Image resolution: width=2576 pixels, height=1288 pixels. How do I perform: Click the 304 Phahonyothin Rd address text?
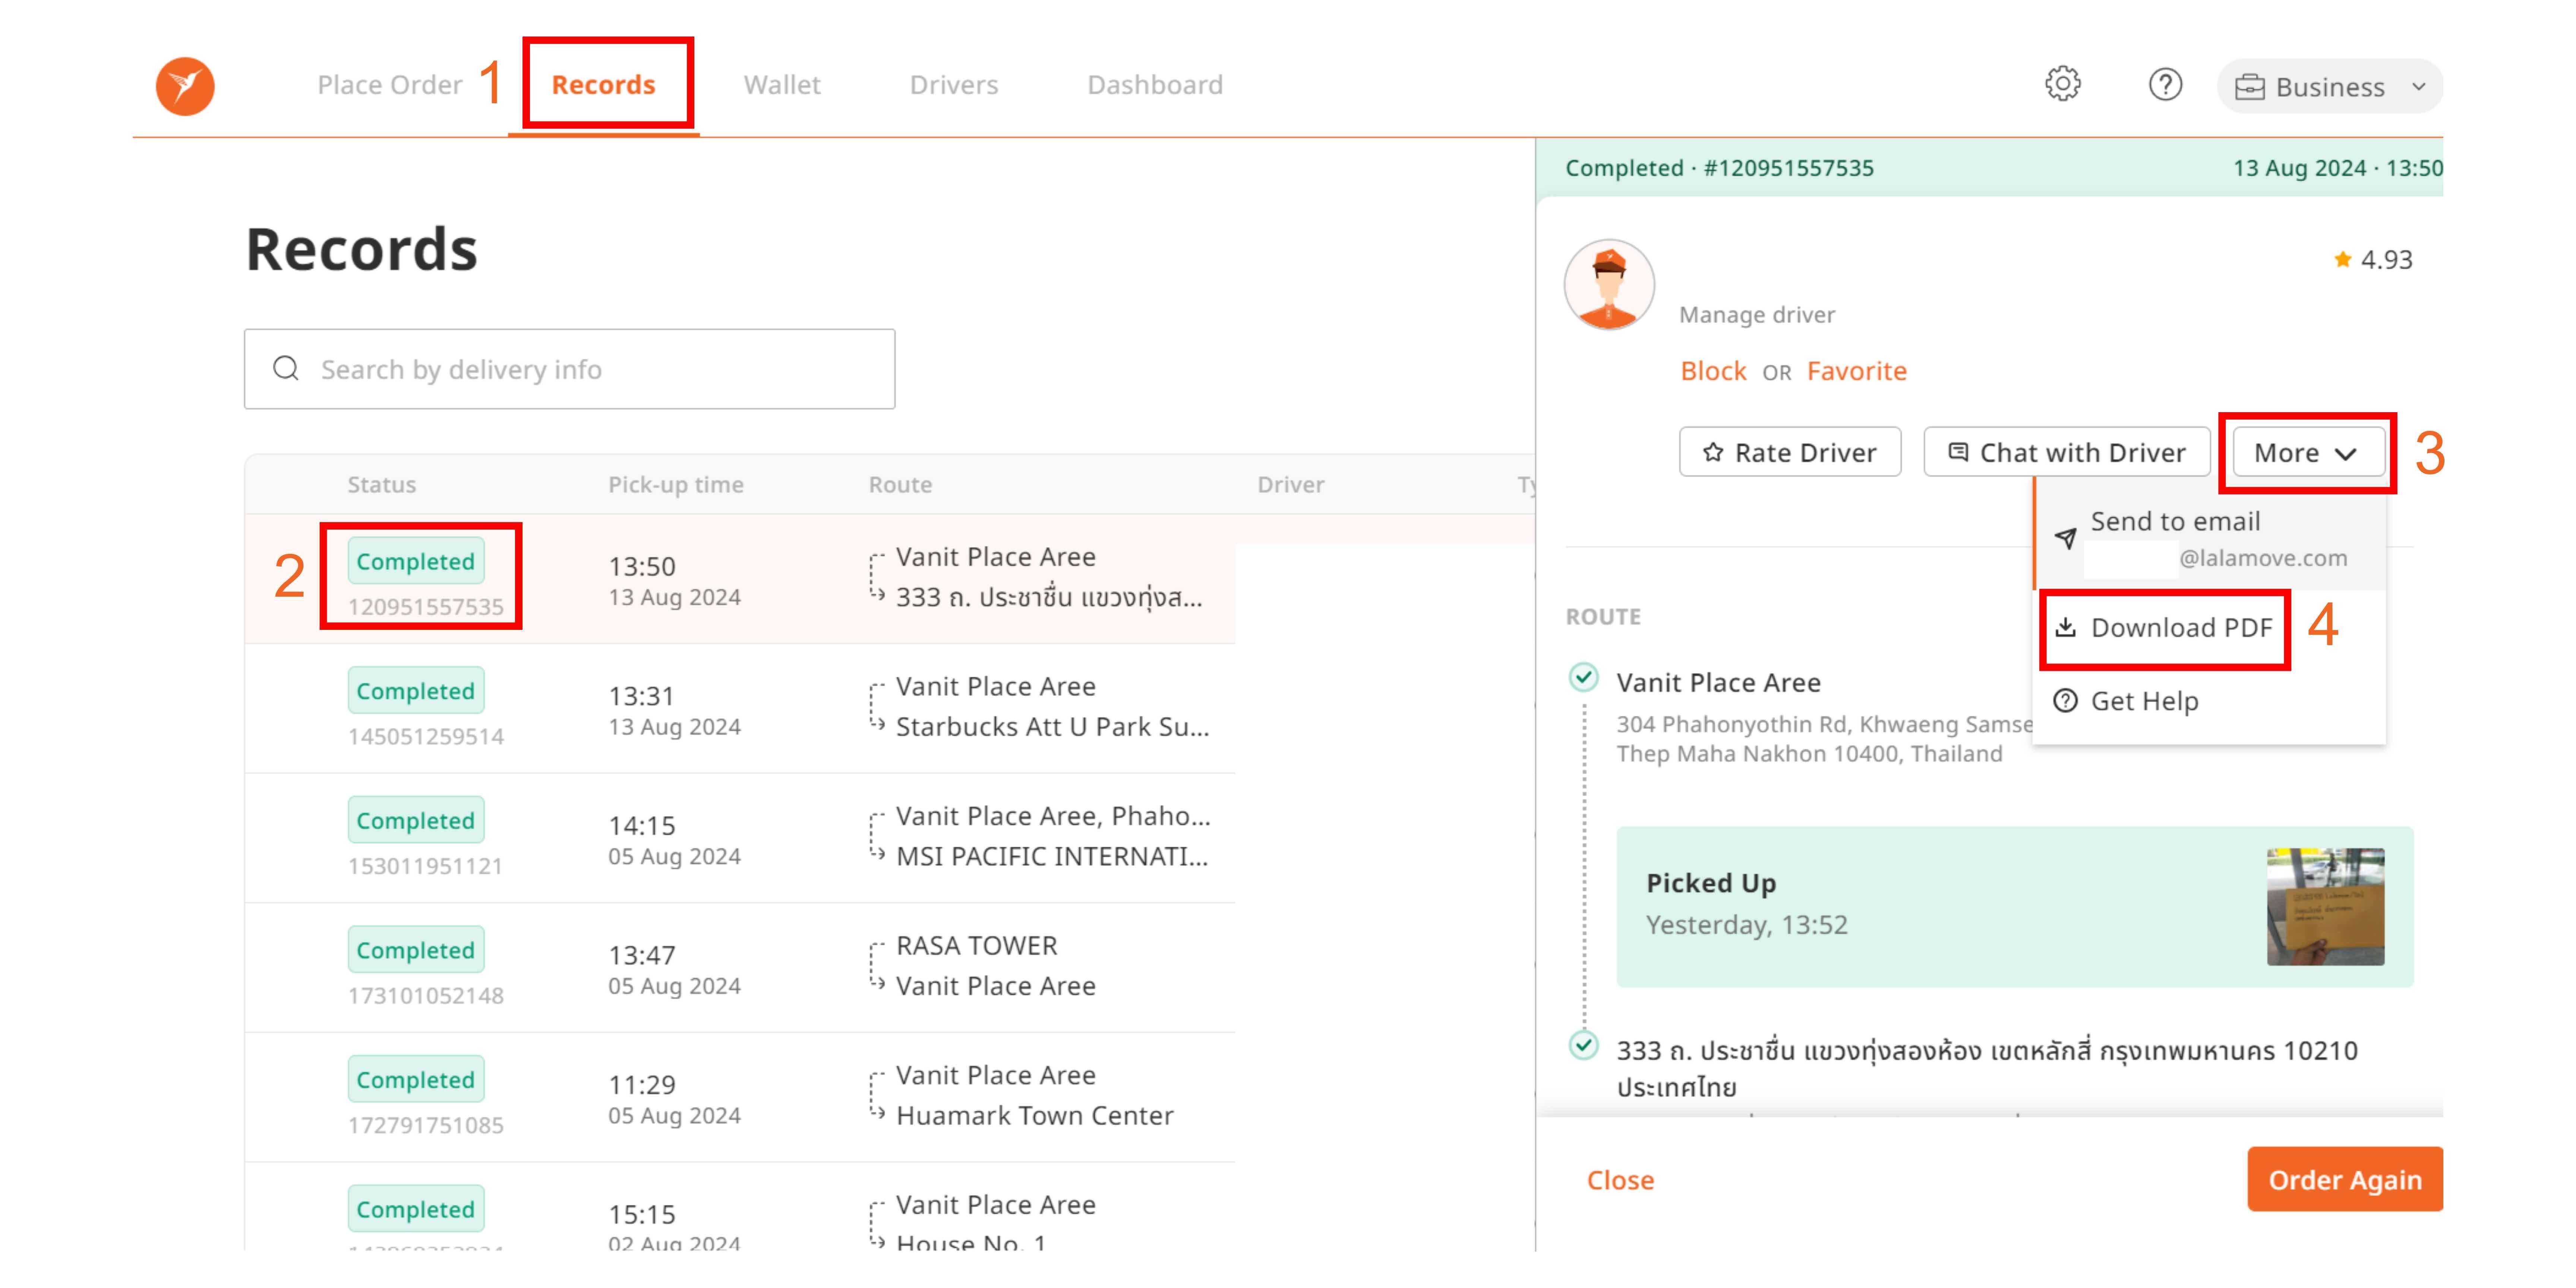[1825, 739]
